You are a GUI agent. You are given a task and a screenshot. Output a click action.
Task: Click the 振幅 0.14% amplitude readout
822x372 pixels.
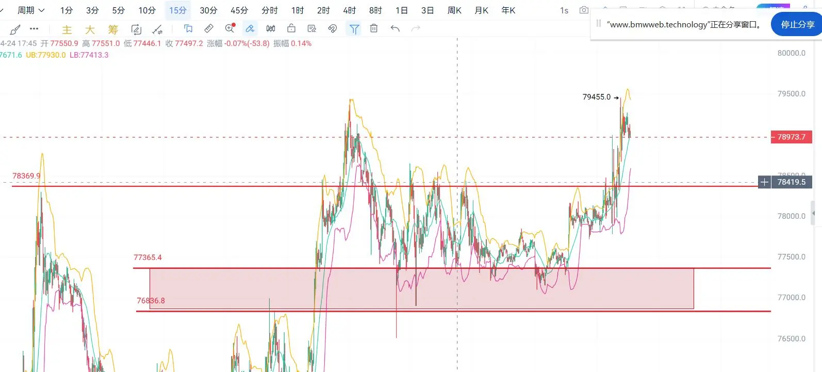click(x=292, y=43)
